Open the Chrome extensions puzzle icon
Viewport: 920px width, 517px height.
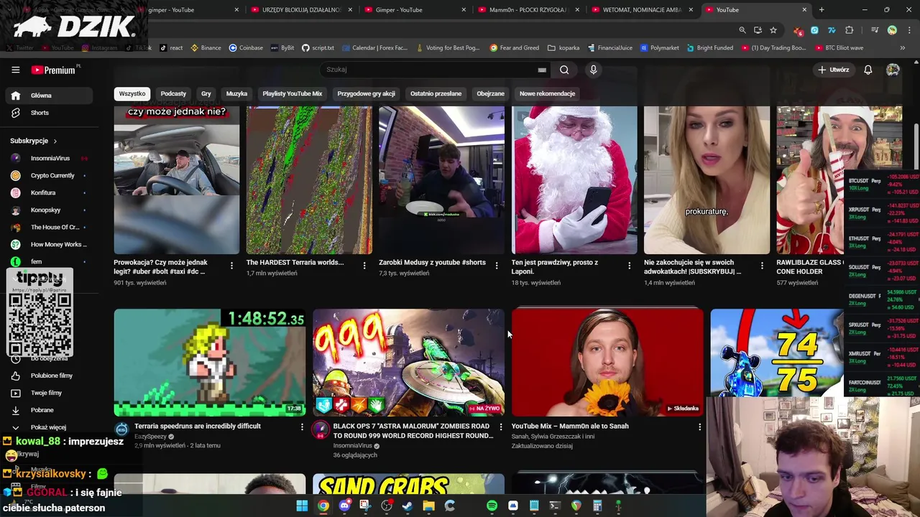(x=850, y=30)
